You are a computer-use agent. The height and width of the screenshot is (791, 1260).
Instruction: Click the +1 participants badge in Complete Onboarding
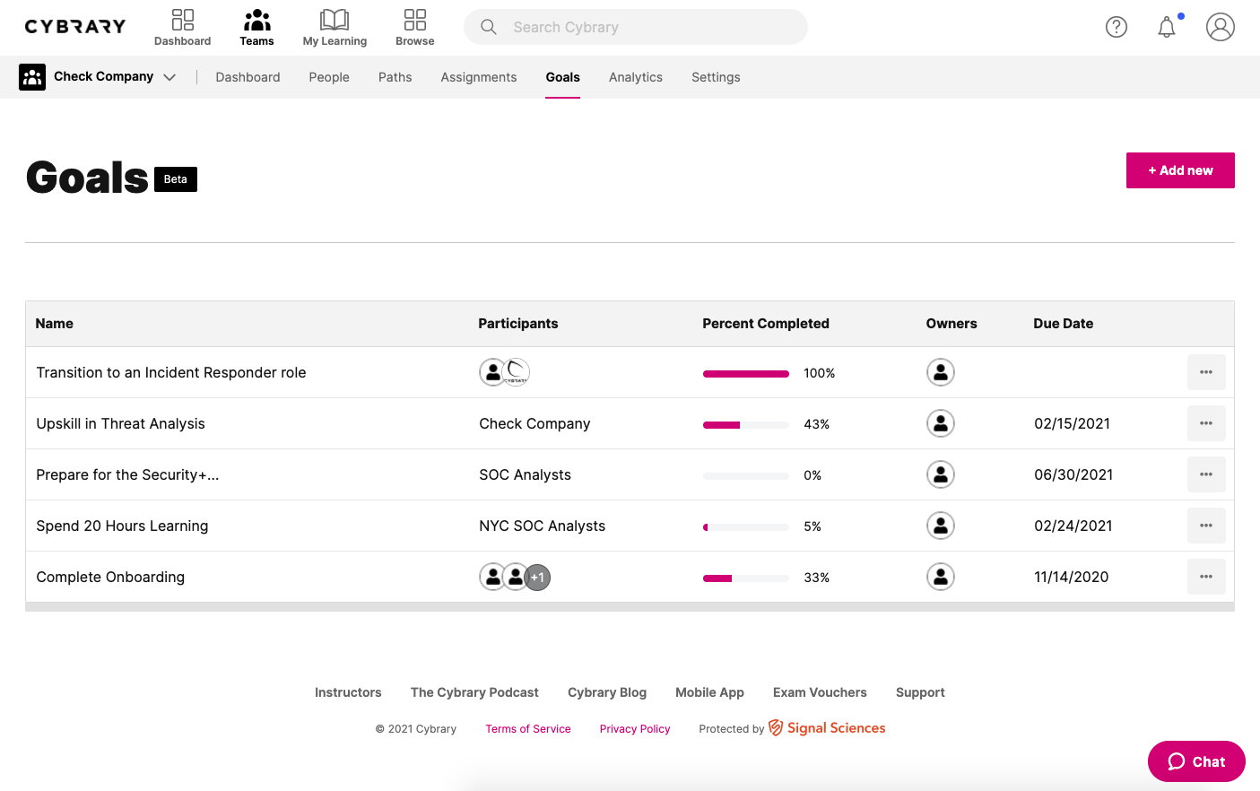538,578
